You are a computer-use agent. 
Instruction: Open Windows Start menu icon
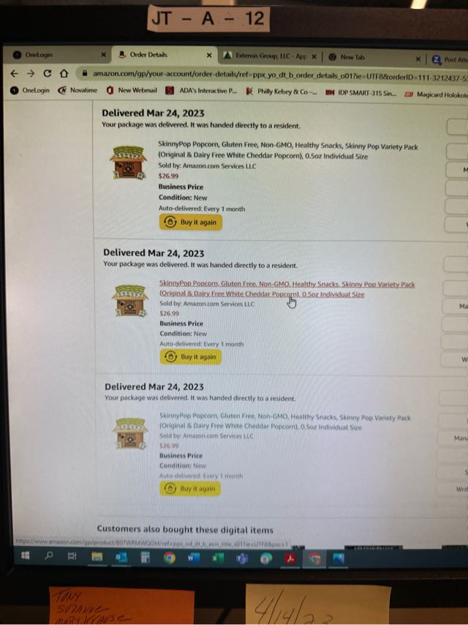coord(26,555)
